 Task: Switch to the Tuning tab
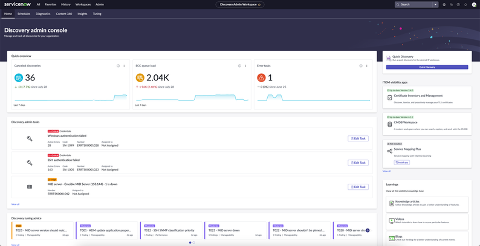[97, 14]
